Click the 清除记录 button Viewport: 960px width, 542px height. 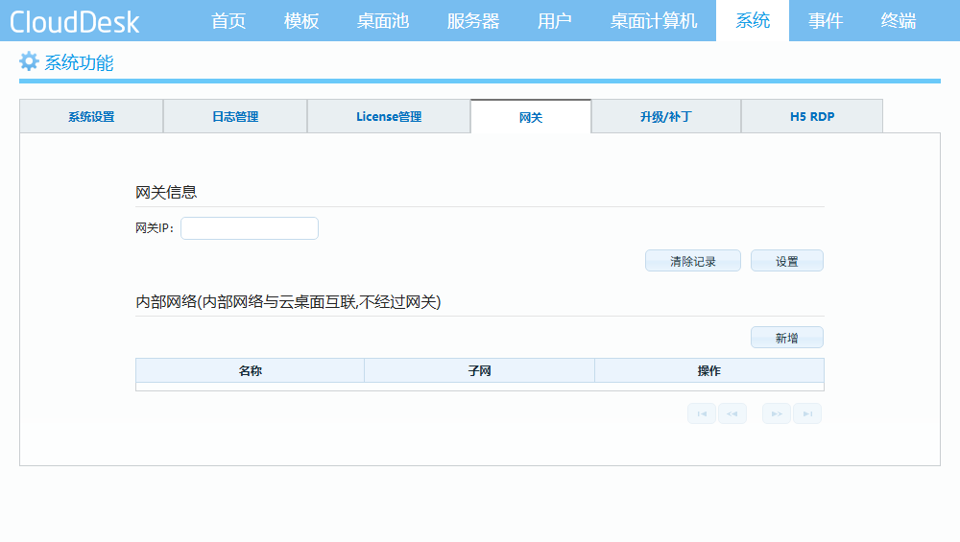pos(693,261)
